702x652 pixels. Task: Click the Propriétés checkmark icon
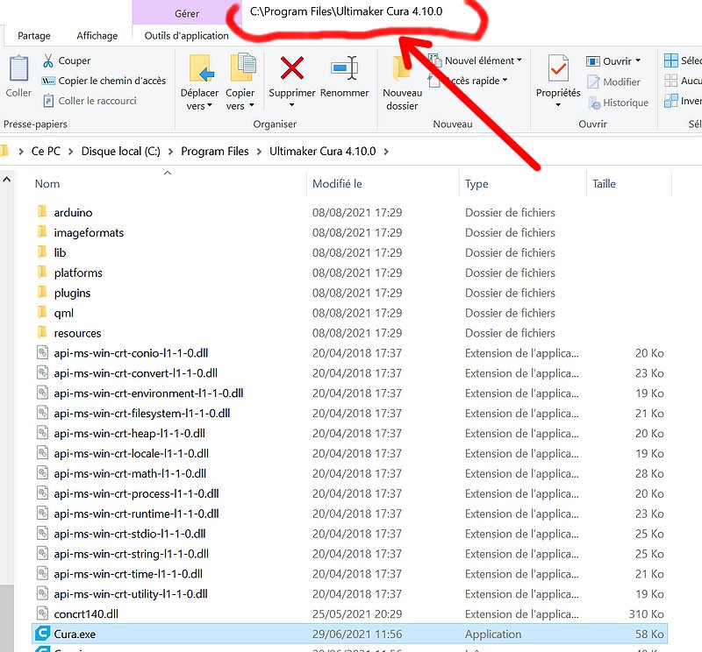pyautogui.click(x=558, y=68)
